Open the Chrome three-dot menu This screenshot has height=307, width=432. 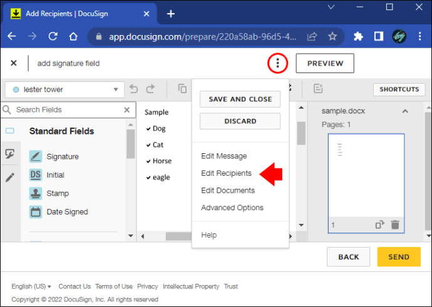[x=419, y=36]
